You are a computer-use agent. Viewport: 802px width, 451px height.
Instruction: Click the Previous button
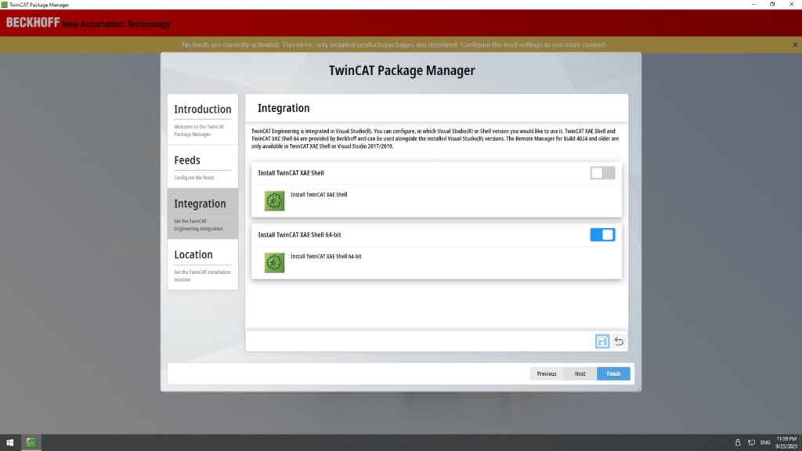[x=546, y=373]
